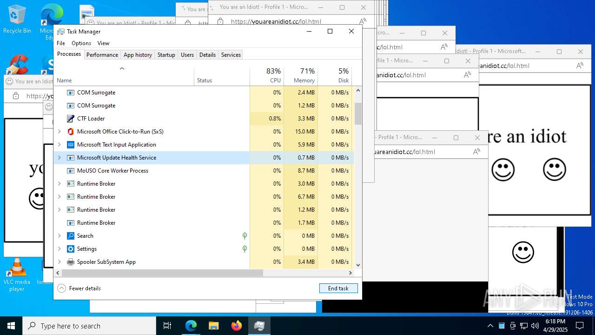The height and width of the screenshot is (335, 595).
Task: Expand the Search process group
Action: [x=59, y=236]
